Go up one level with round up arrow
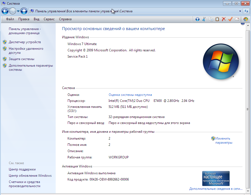Image resolution: width=251 pixels, height=195 pixels. [24, 11]
